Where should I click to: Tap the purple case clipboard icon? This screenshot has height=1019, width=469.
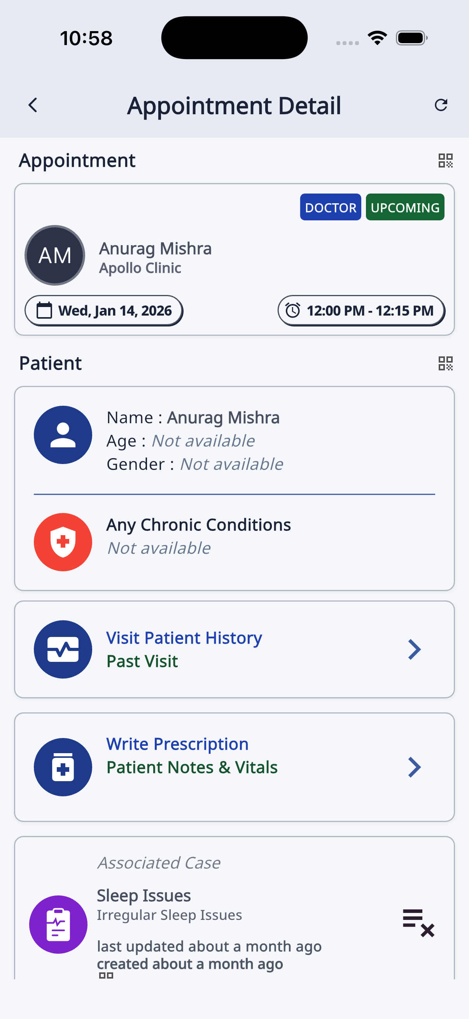(x=58, y=925)
